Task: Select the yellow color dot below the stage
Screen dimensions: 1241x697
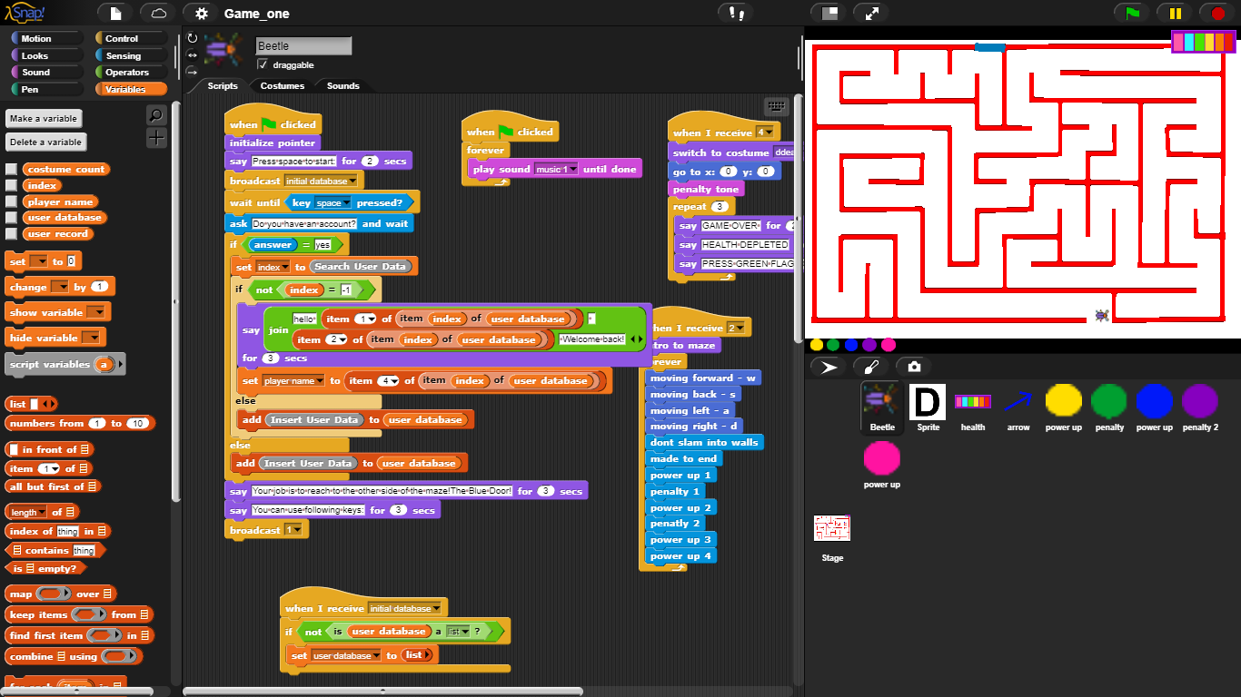Action: point(816,345)
